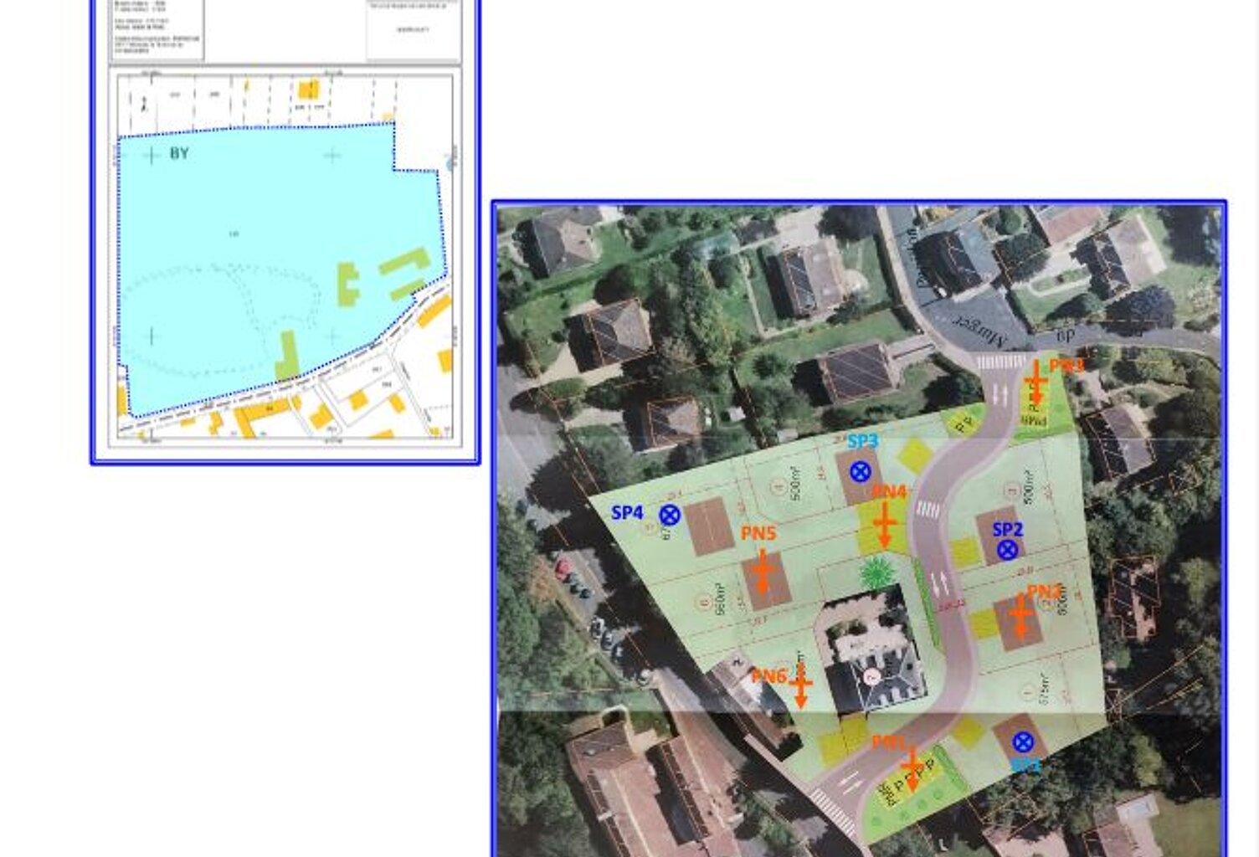Select the "SP4" text label

click(627, 512)
